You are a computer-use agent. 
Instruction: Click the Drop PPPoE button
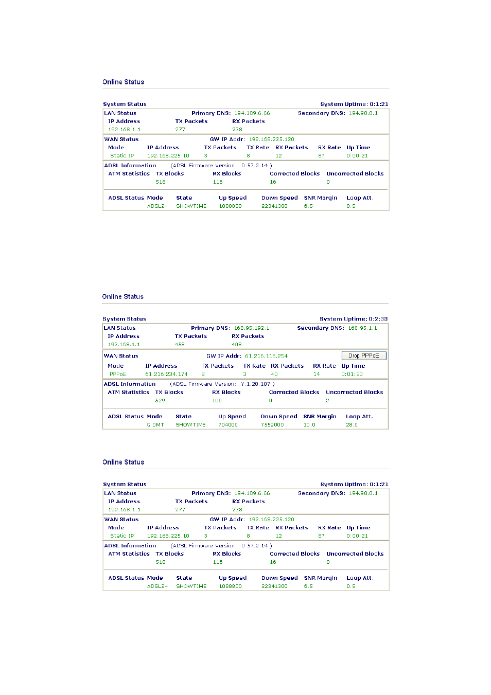(364, 355)
